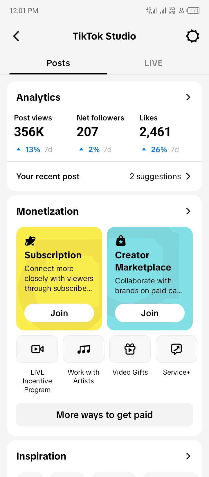Open the Service+ chat arrow icon

(x=176, y=349)
